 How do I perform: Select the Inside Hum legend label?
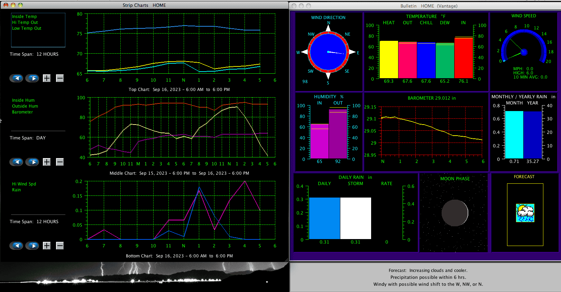click(x=23, y=100)
